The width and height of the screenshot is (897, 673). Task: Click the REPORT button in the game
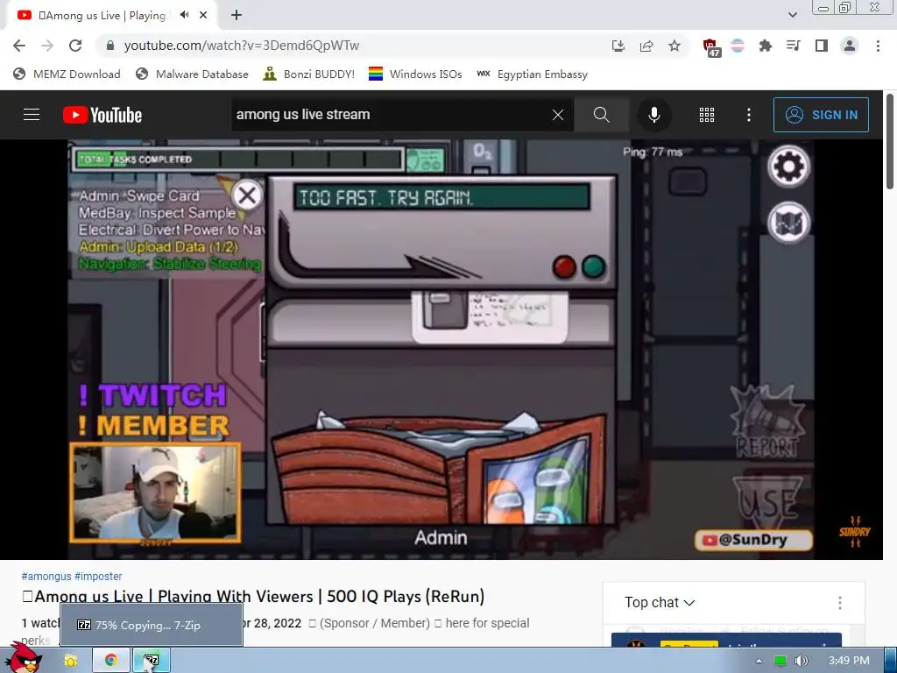click(766, 422)
